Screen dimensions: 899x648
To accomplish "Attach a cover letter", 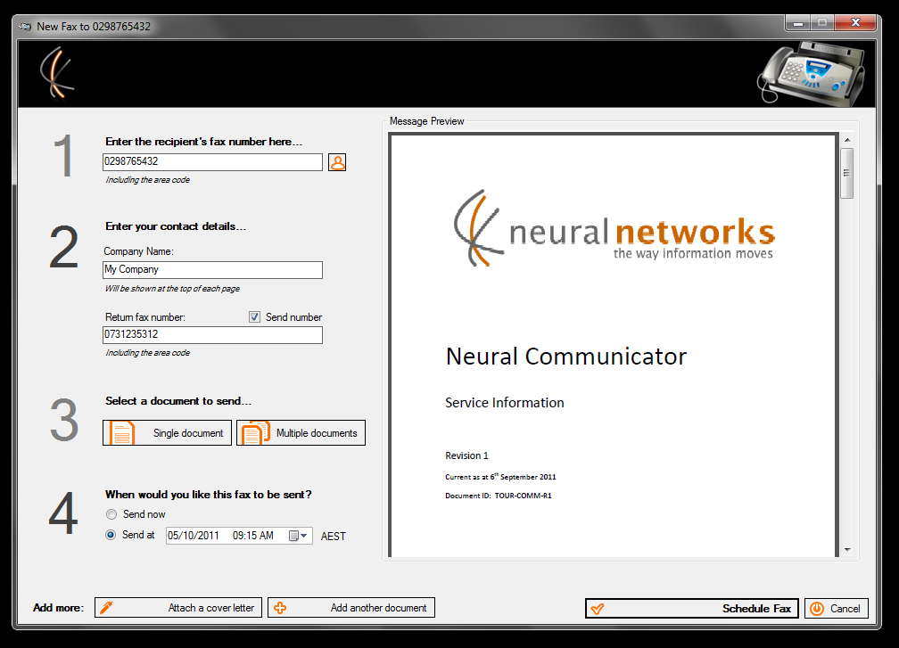I will point(177,608).
